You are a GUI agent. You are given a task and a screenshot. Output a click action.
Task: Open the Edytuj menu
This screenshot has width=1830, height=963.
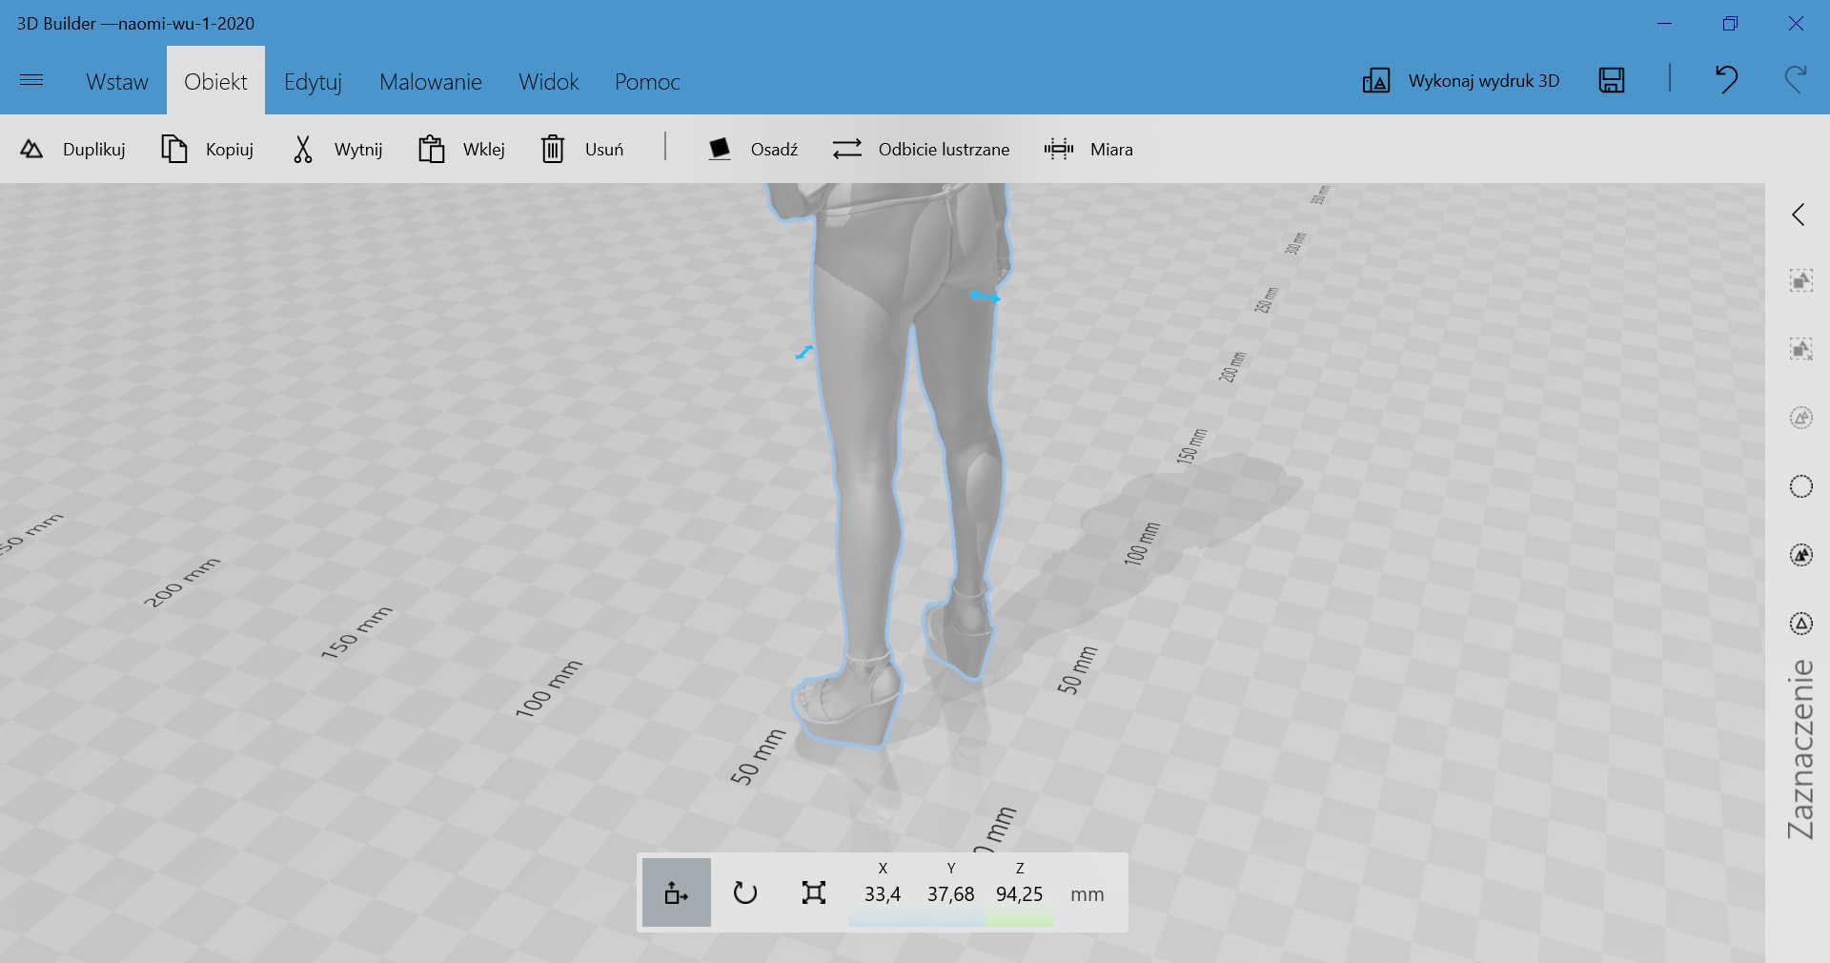(x=313, y=81)
